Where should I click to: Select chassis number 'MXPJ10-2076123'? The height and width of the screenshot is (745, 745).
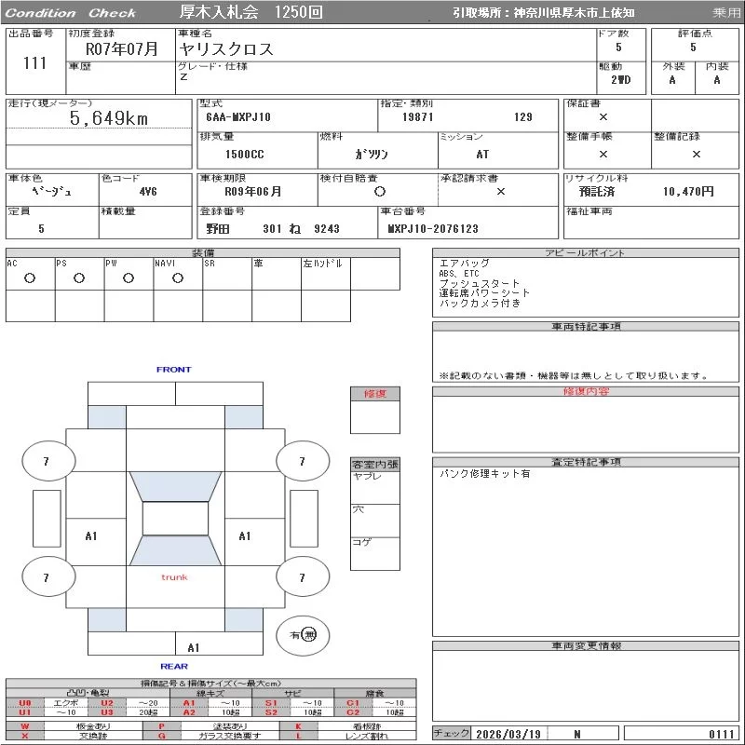(x=433, y=229)
